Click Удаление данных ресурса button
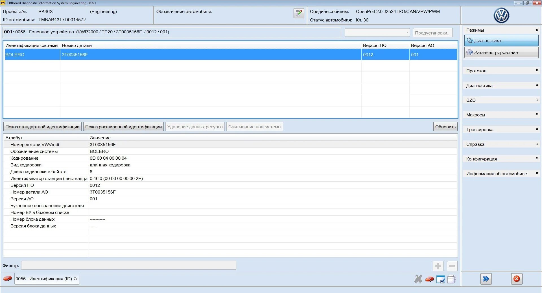The image size is (542, 293). [x=195, y=127]
